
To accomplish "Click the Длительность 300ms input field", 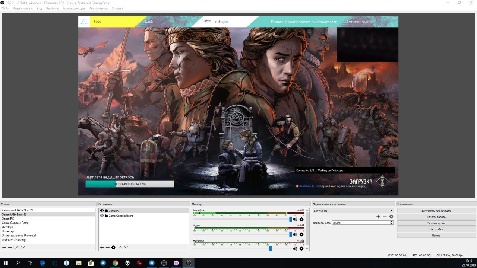I will (x=361, y=223).
